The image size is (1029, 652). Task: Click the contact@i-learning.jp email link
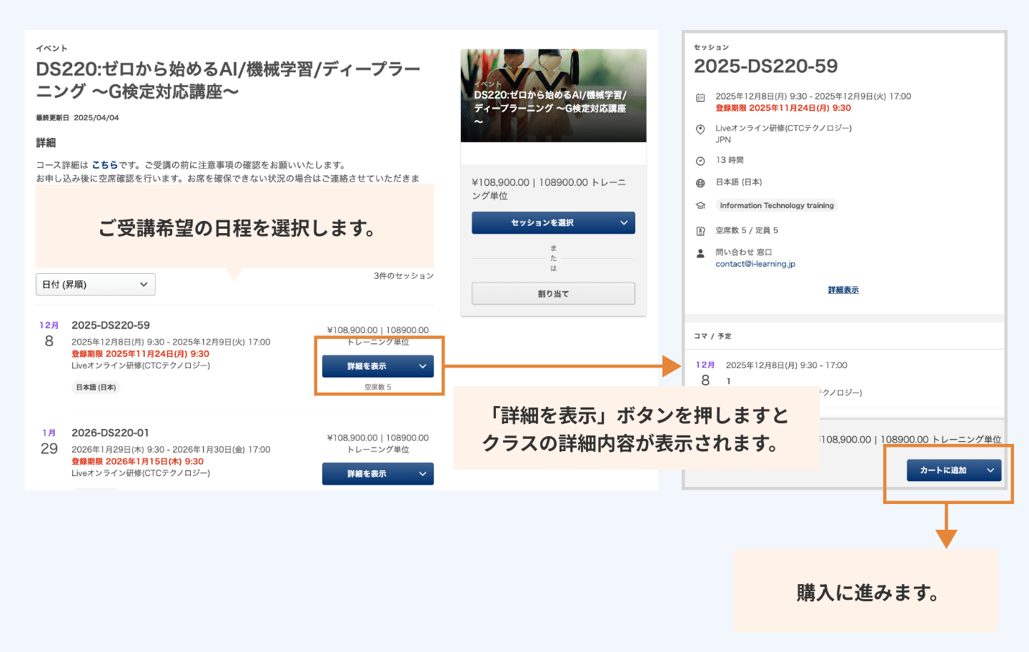pos(755,265)
